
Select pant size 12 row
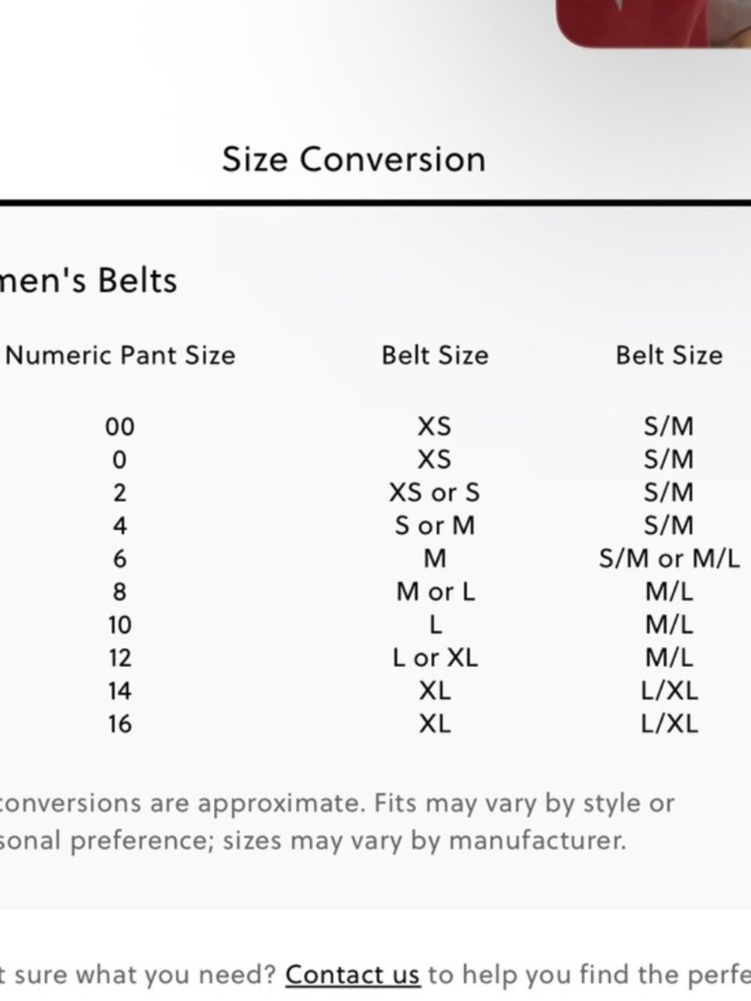pyautogui.click(x=375, y=658)
